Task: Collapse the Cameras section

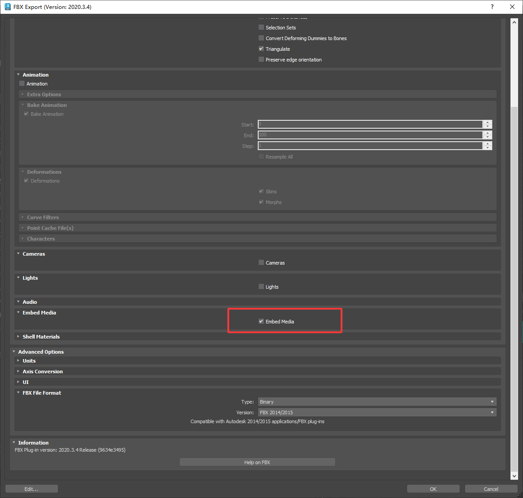Action: (x=18, y=253)
